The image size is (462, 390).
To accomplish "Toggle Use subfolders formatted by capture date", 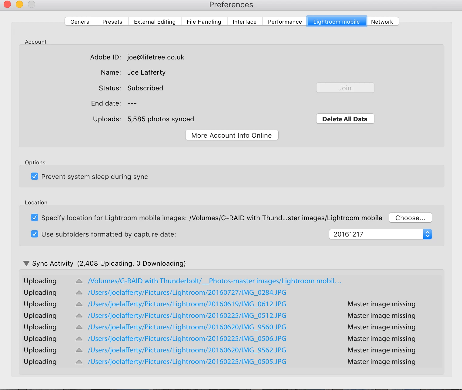I will coord(35,234).
